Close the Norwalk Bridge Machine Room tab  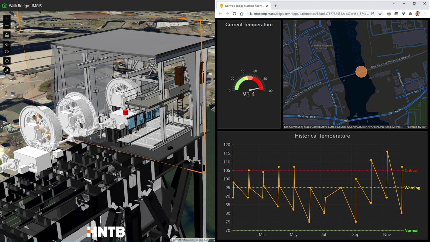pyautogui.click(x=267, y=6)
